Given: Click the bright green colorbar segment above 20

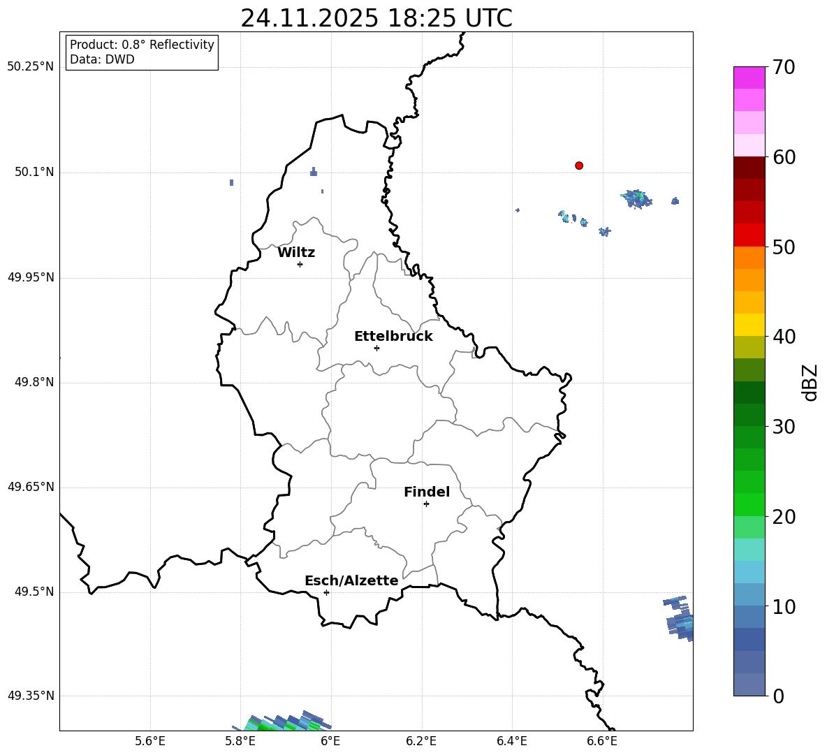Looking at the screenshot, I should [749, 504].
